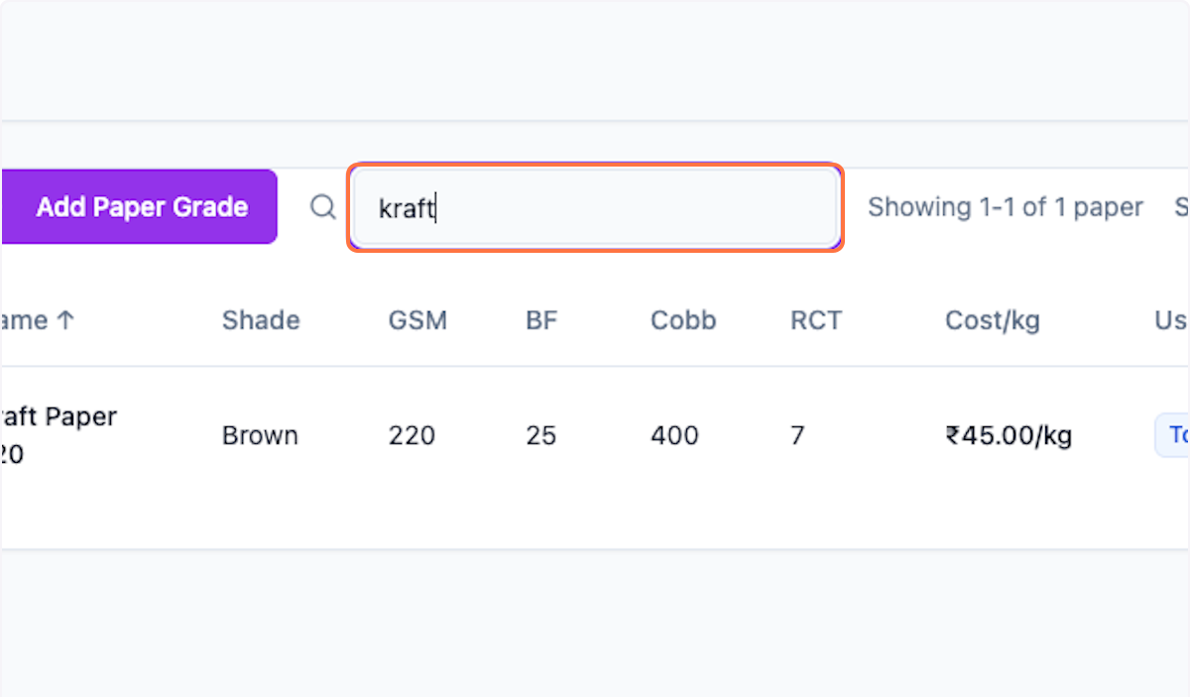Screen dimensions: 1190x697
Task: Sort by the Shade column header
Action: click(x=261, y=320)
